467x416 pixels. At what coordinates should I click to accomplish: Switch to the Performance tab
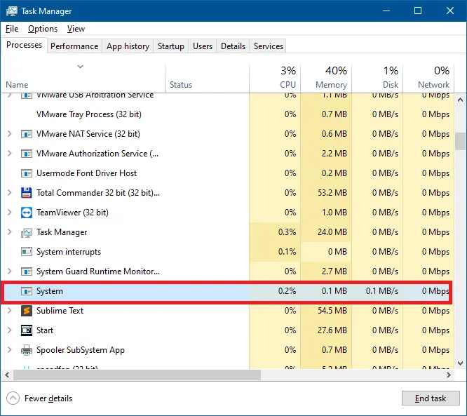74,46
